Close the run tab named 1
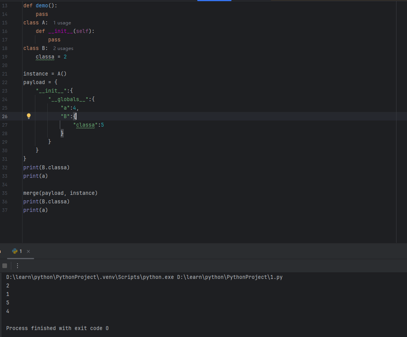Image resolution: width=407 pixels, height=337 pixels. click(x=28, y=251)
